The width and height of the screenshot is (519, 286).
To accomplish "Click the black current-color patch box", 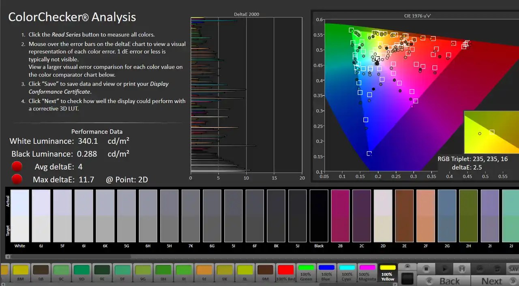I will click(407, 278).
